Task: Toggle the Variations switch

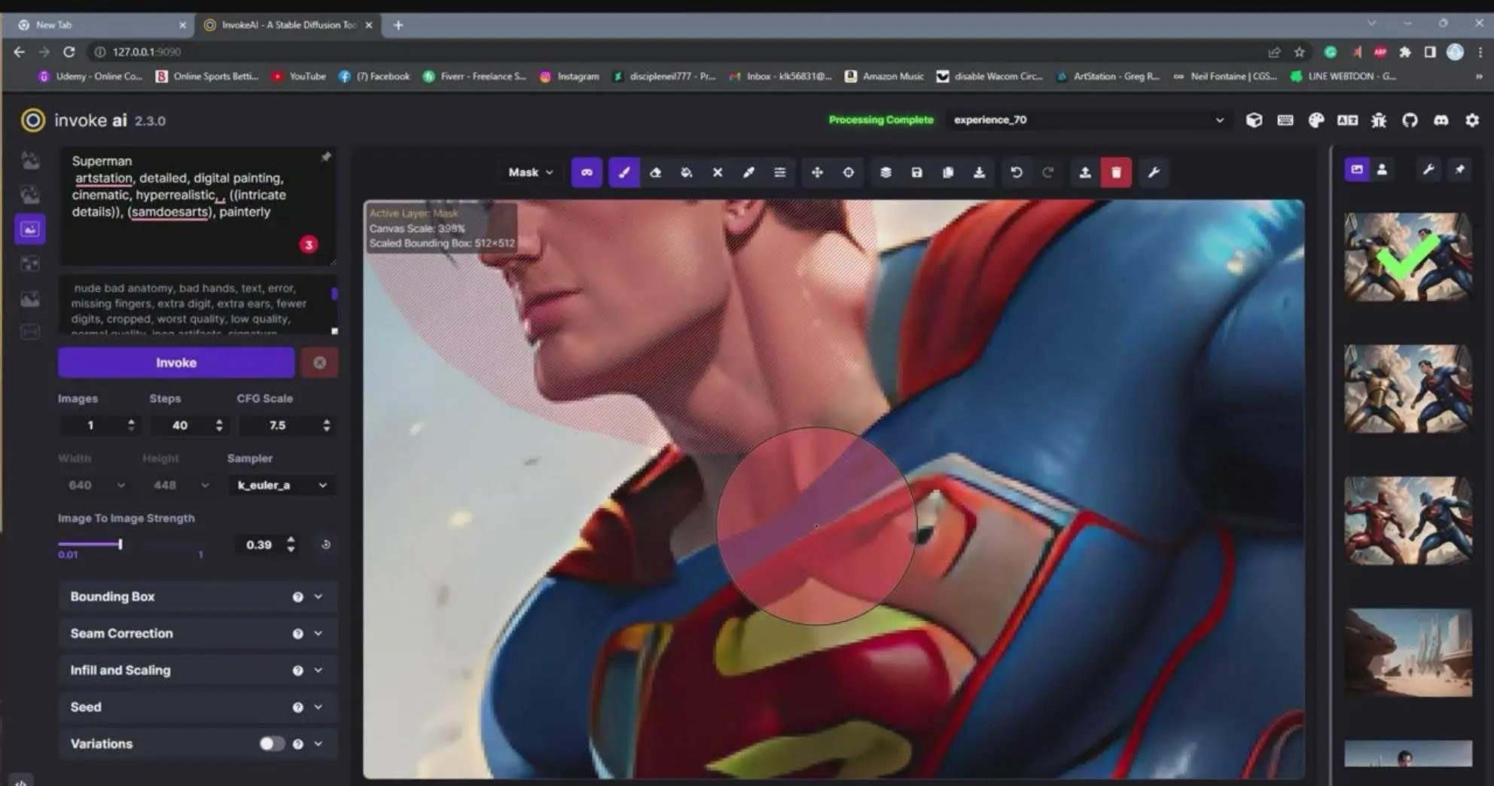Action: tap(271, 744)
